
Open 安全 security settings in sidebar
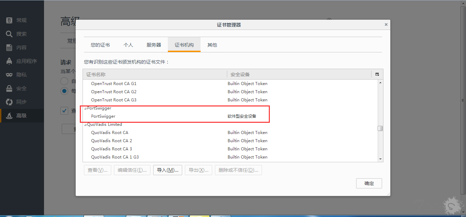coord(22,88)
